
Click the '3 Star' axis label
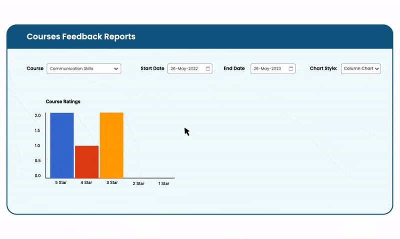(x=112, y=182)
